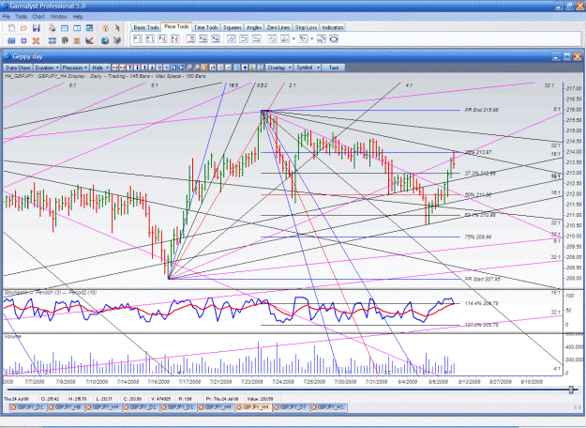This screenshot has height=428, width=586.
Task: Click the Print icon in main toolbar
Action: point(53,28)
